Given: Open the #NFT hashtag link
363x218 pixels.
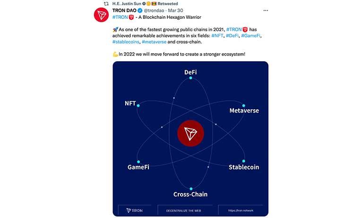Looking at the screenshot, I should click(217, 35).
